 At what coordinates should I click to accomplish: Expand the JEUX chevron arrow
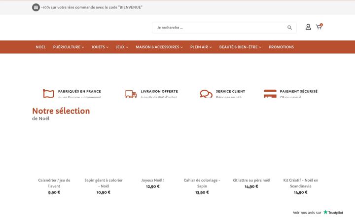coord(127,47)
